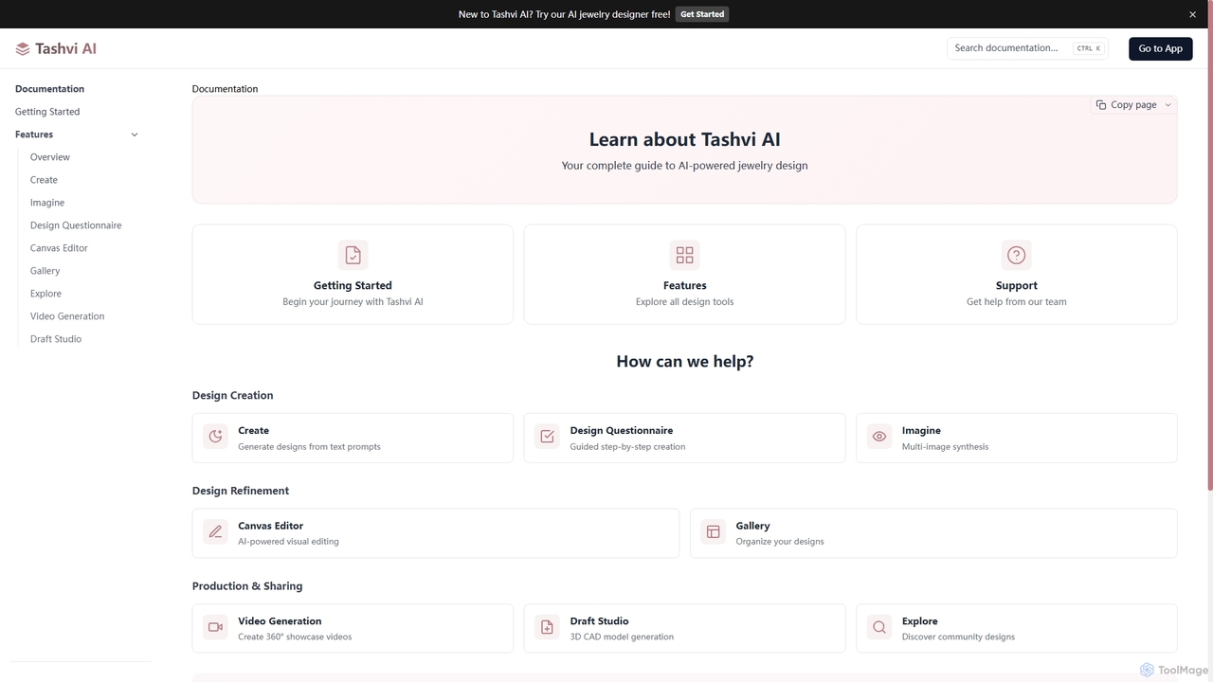Click the Documentation breadcrumb text
Screen dimensions: 1213x682
pos(225,89)
